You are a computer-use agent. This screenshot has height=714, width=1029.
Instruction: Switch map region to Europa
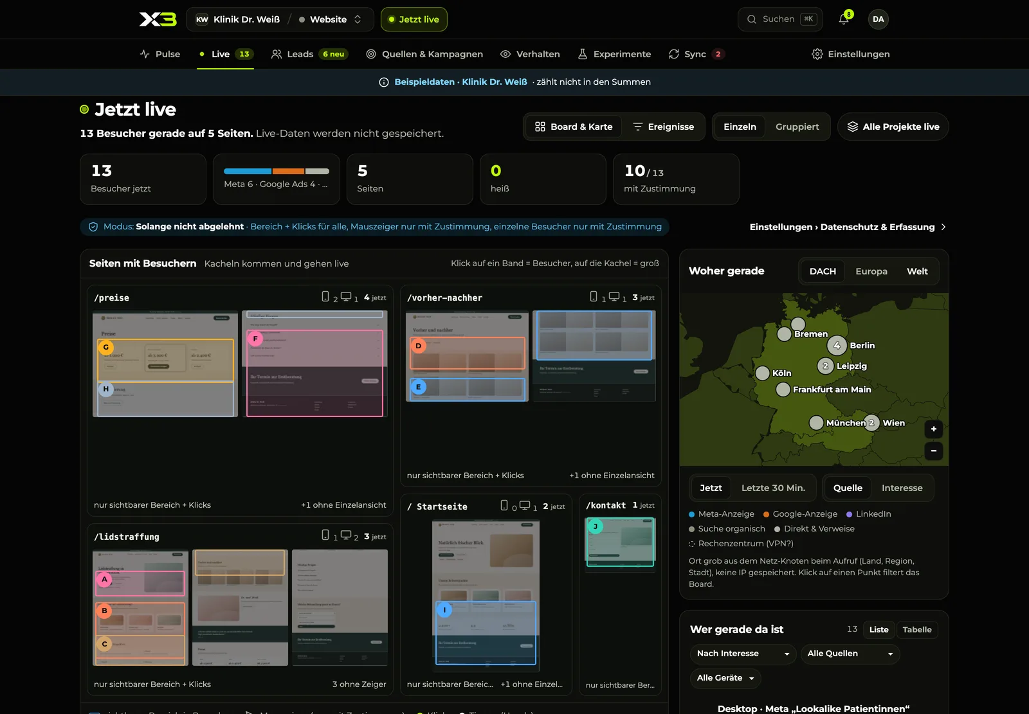coord(871,271)
